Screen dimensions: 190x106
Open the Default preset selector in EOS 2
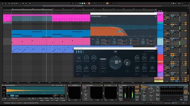[115, 52]
